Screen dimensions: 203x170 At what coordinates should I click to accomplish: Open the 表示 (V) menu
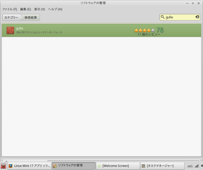40,9
